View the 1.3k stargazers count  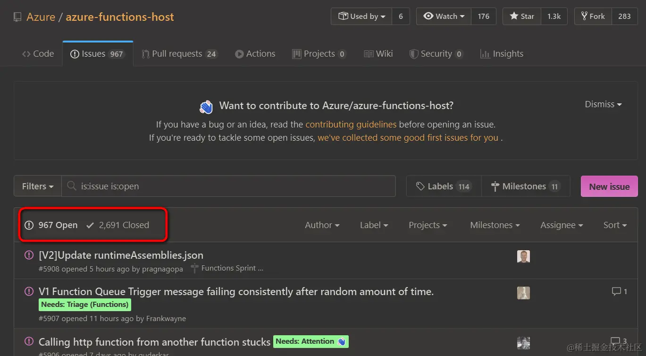[554, 17]
